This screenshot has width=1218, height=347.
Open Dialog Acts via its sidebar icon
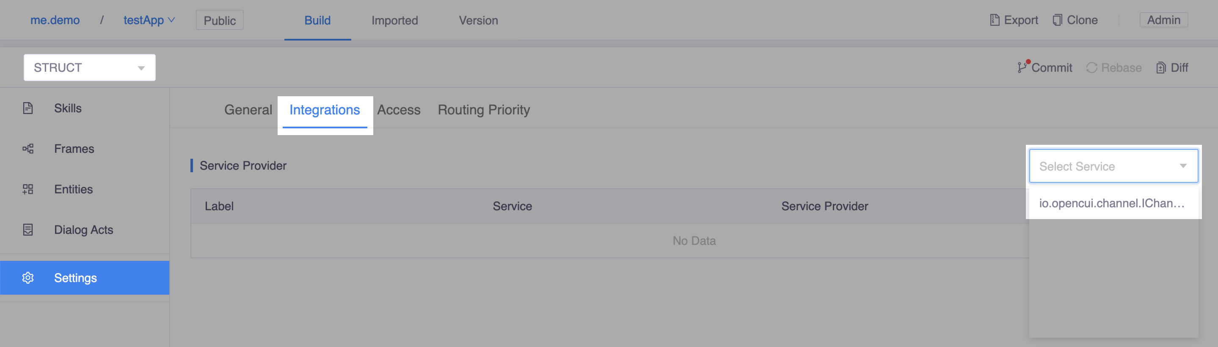[x=28, y=230]
